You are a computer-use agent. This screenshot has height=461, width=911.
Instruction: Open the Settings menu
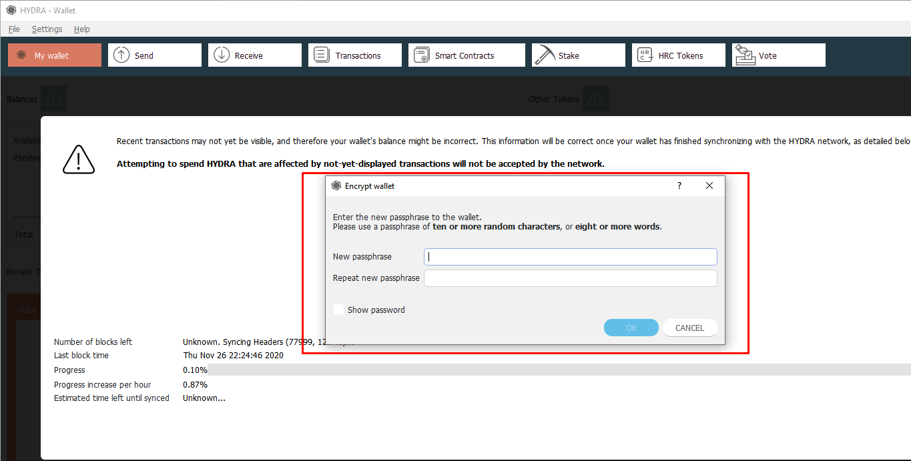(47, 29)
